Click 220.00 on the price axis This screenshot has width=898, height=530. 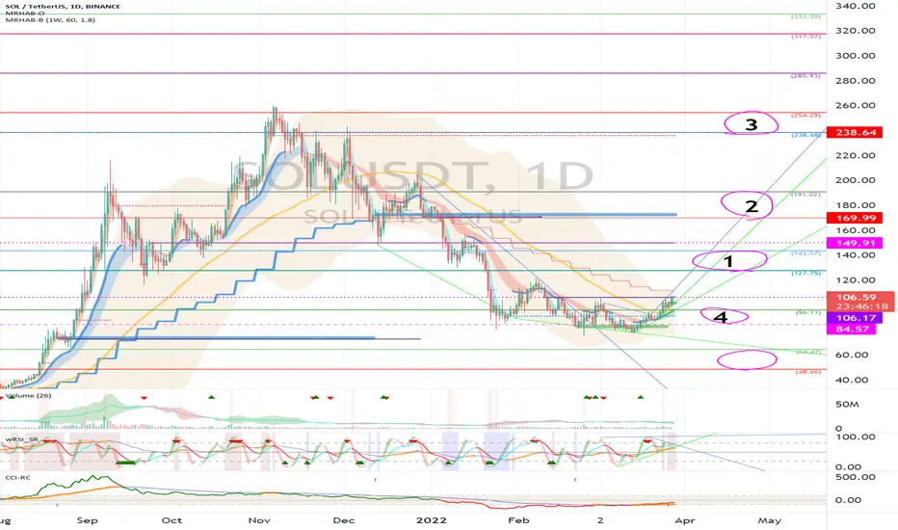tap(856, 155)
